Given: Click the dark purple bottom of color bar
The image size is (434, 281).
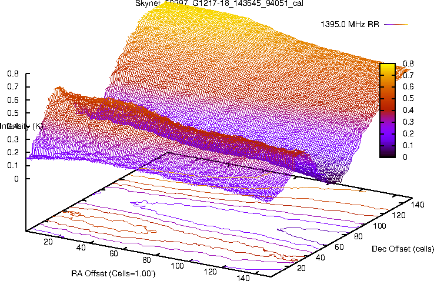Looking at the screenshot, I should 387,154.
